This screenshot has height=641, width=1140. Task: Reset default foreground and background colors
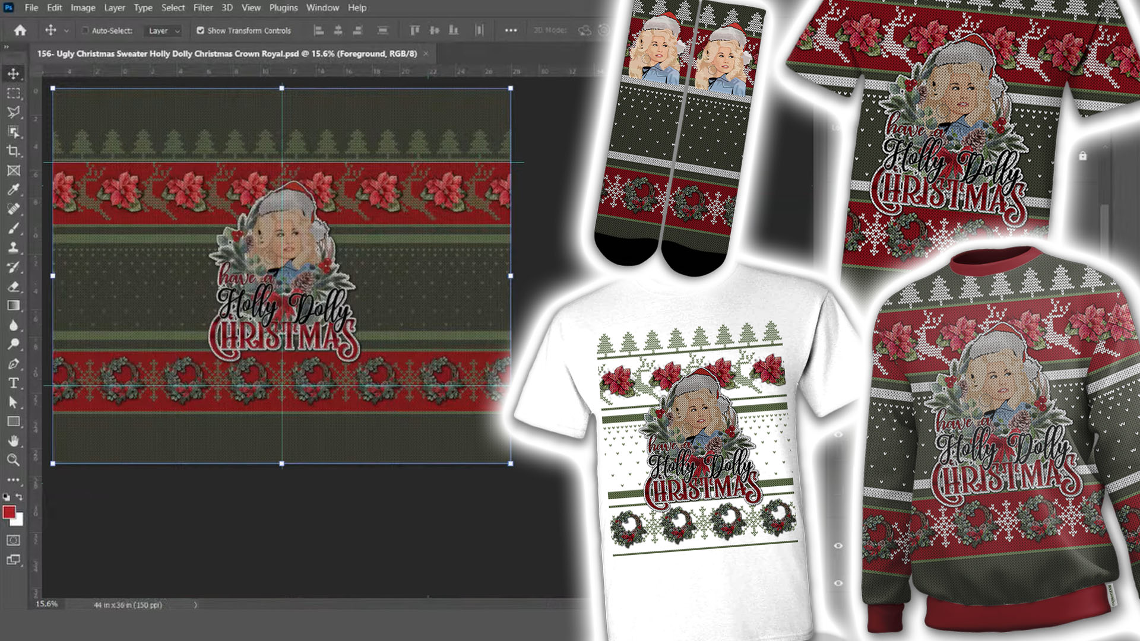click(6, 496)
